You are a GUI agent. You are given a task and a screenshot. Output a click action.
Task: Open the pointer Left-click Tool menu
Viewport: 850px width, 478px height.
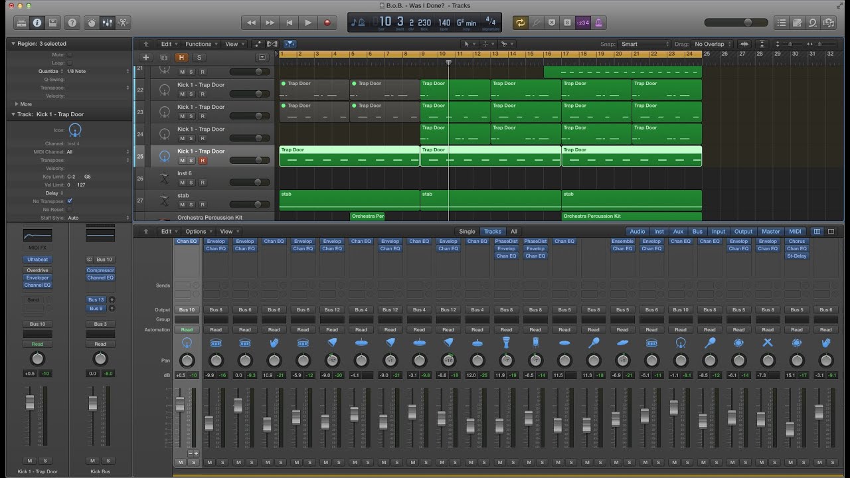(x=469, y=44)
